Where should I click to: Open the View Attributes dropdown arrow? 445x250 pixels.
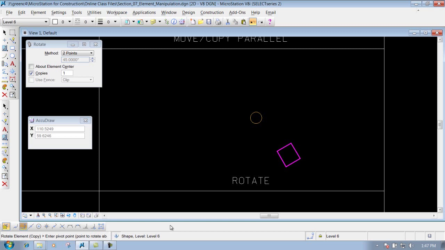[30, 216]
